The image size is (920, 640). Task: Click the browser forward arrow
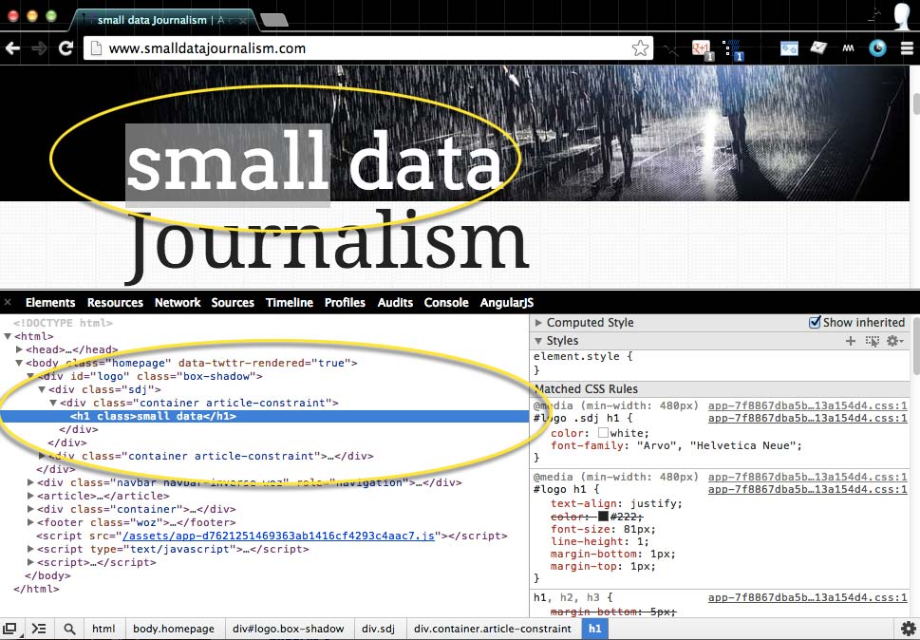pyautogui.click(x=39, y=48)
